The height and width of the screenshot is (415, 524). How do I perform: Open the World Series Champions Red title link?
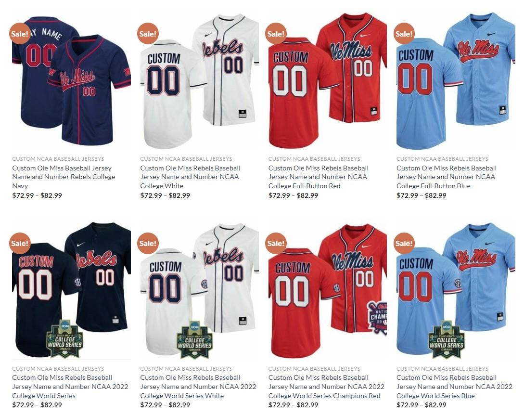click(x=326, y=387)
